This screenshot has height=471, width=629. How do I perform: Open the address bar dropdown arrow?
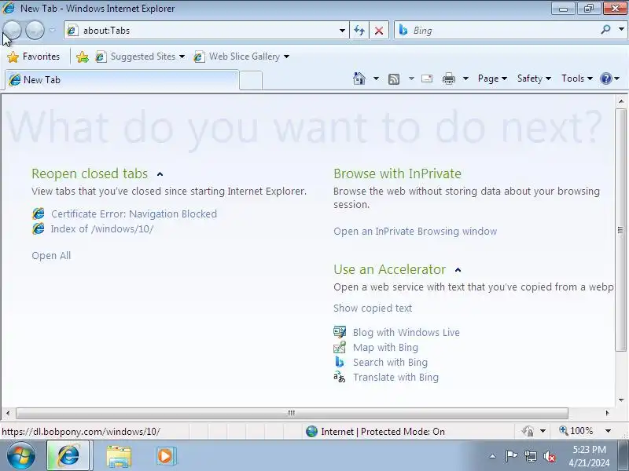[x=342, y=31]
